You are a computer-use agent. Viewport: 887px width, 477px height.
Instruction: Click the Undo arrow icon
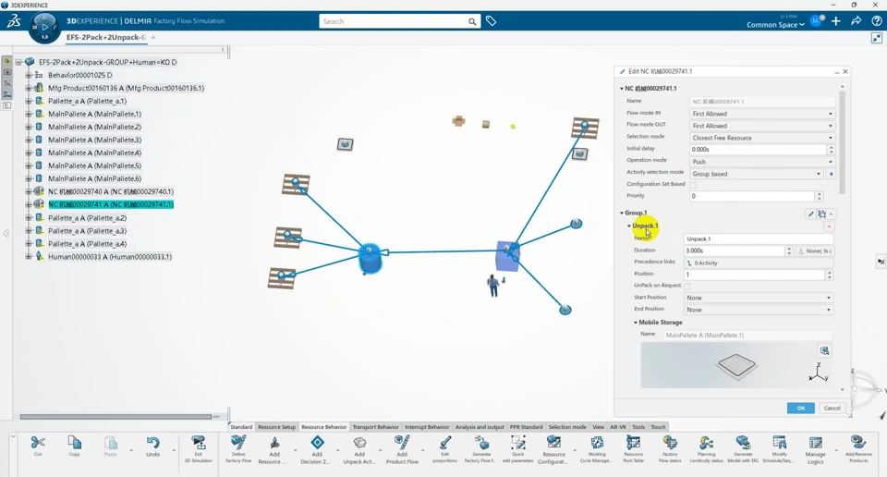[x=152, y=443]
